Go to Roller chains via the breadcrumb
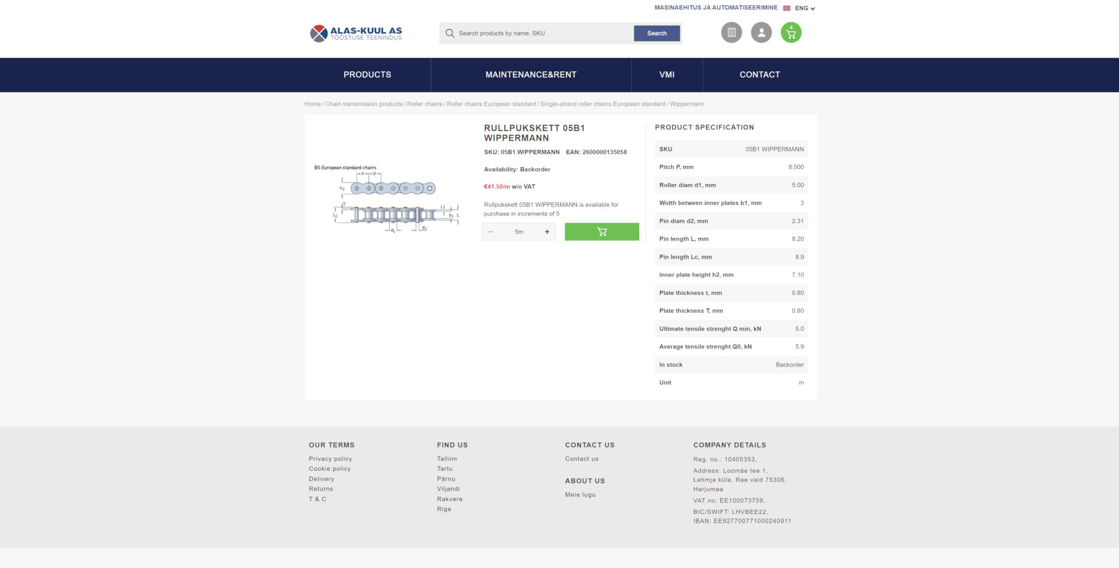Viewport: 1119px width, 568px height. pyautogui.click(x=423, y=104)
